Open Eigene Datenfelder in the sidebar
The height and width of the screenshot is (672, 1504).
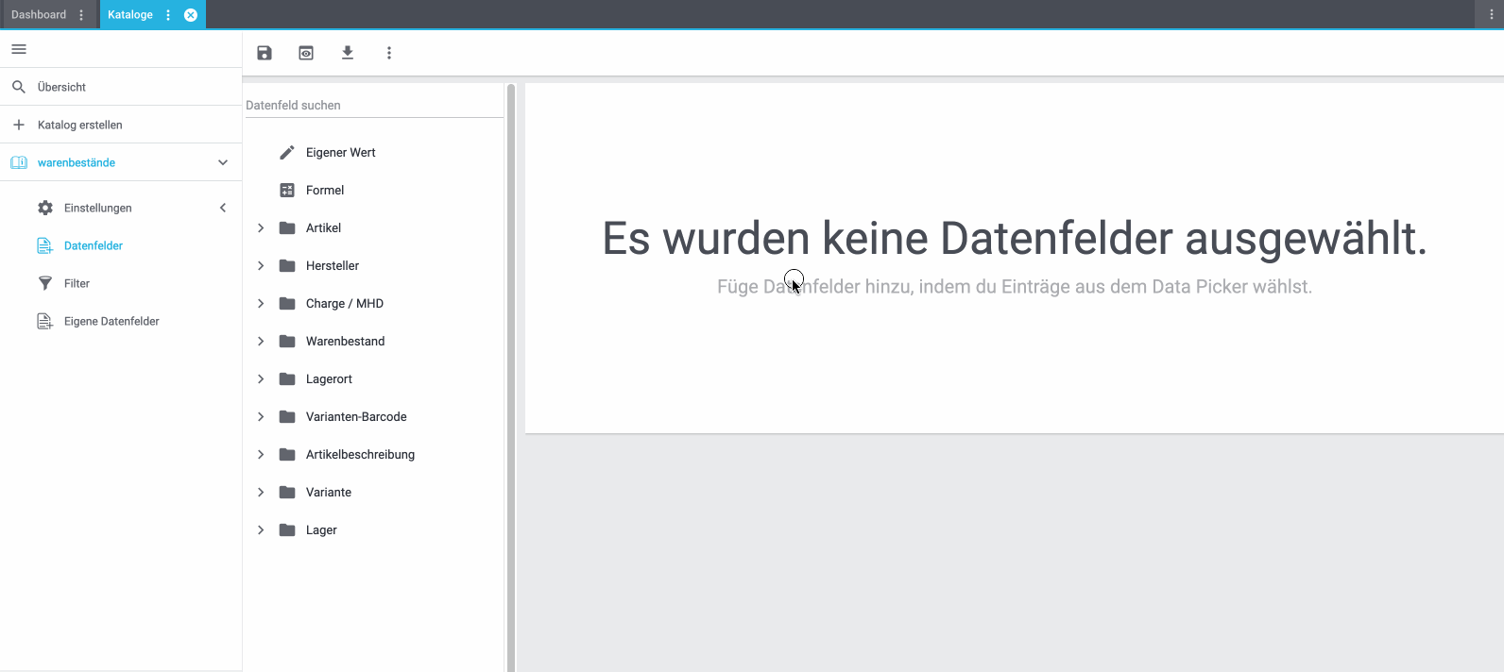click(x=111, y=321)
